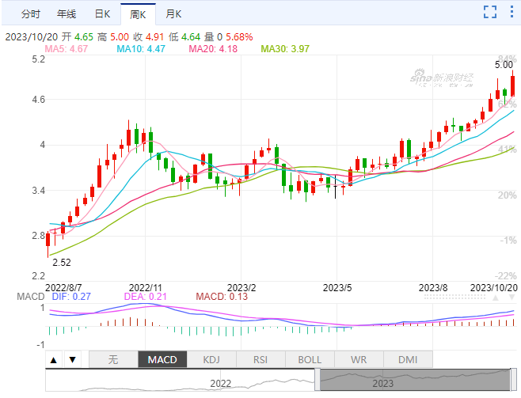Click the 2022 area of timeline navigator
521x398 pixels.
coord(220,381)
